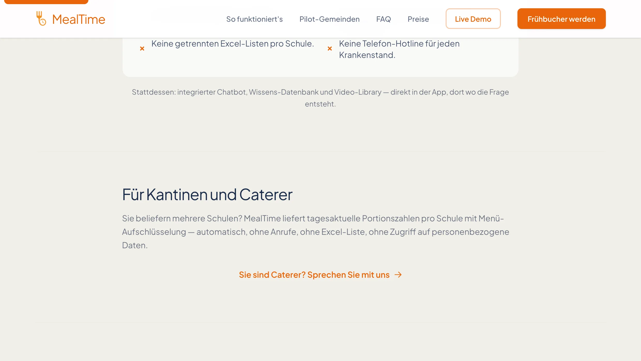Click the MealTime brand name text
The image size is (641, 361).
pyautogui.click(x=79, y=19)
